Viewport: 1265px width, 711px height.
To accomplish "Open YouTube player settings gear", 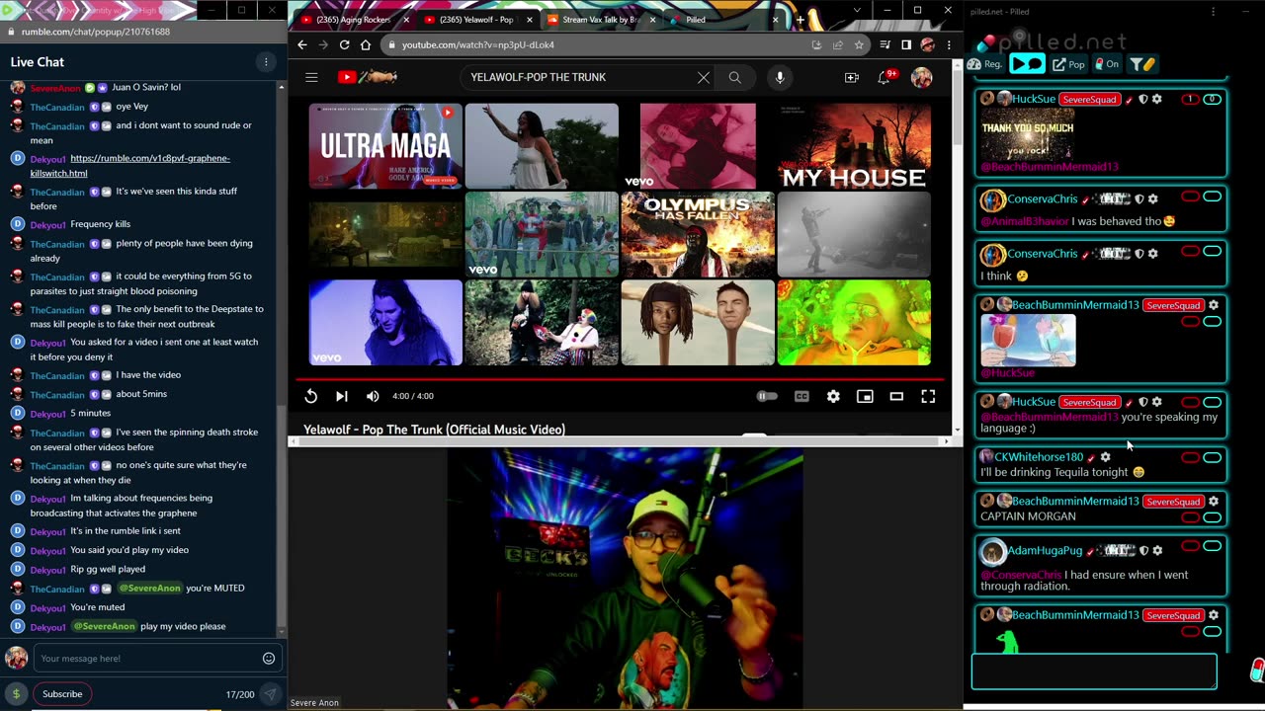I will [833, 396].
